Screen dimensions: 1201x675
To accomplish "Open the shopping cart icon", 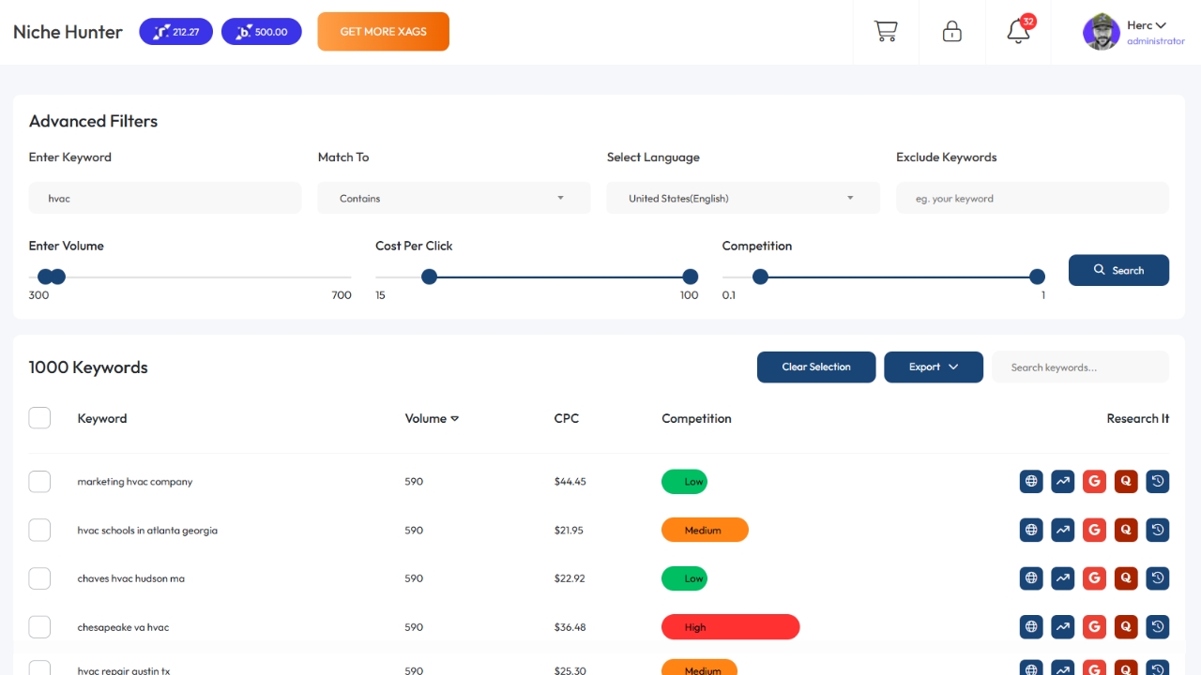I will [886, 32].
